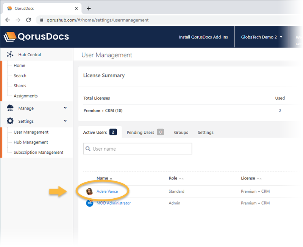
Task: Open a new browser tab with plus icon
Action: [89, 8]
